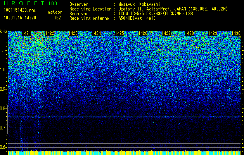This screenshot has height=155, width=244.
Task: Click the 1430 time marker label
Action: coord(236,33)
